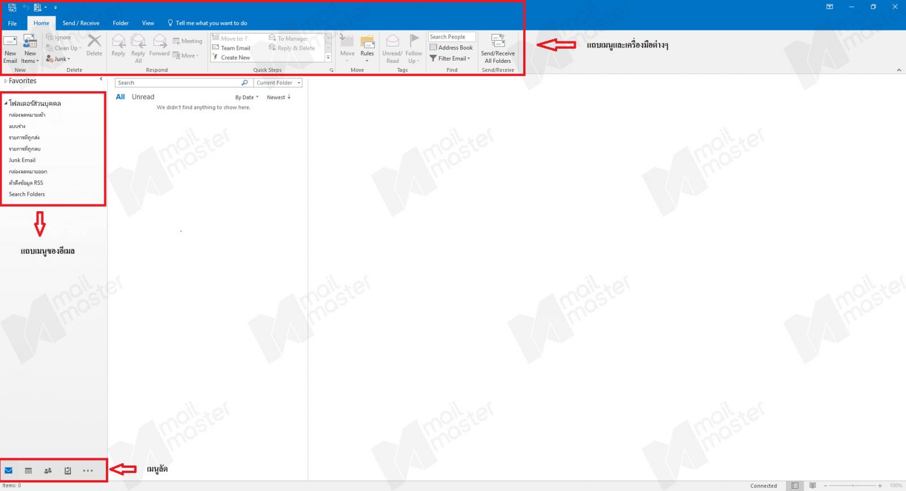
Task: Select the Reply & Delete quick step
Action: [x=292, y=48]
